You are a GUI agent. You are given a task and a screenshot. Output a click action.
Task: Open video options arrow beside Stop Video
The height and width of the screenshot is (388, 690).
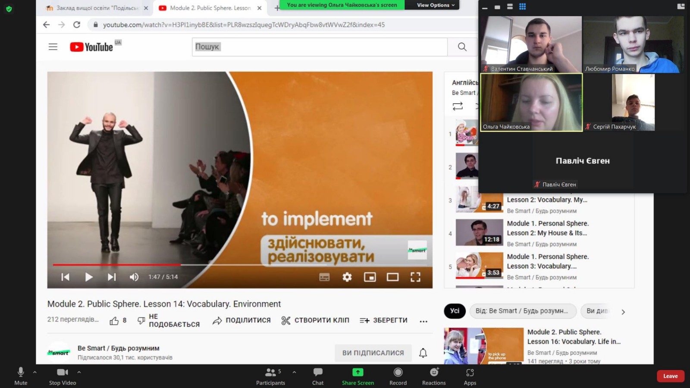coord(79,372)
